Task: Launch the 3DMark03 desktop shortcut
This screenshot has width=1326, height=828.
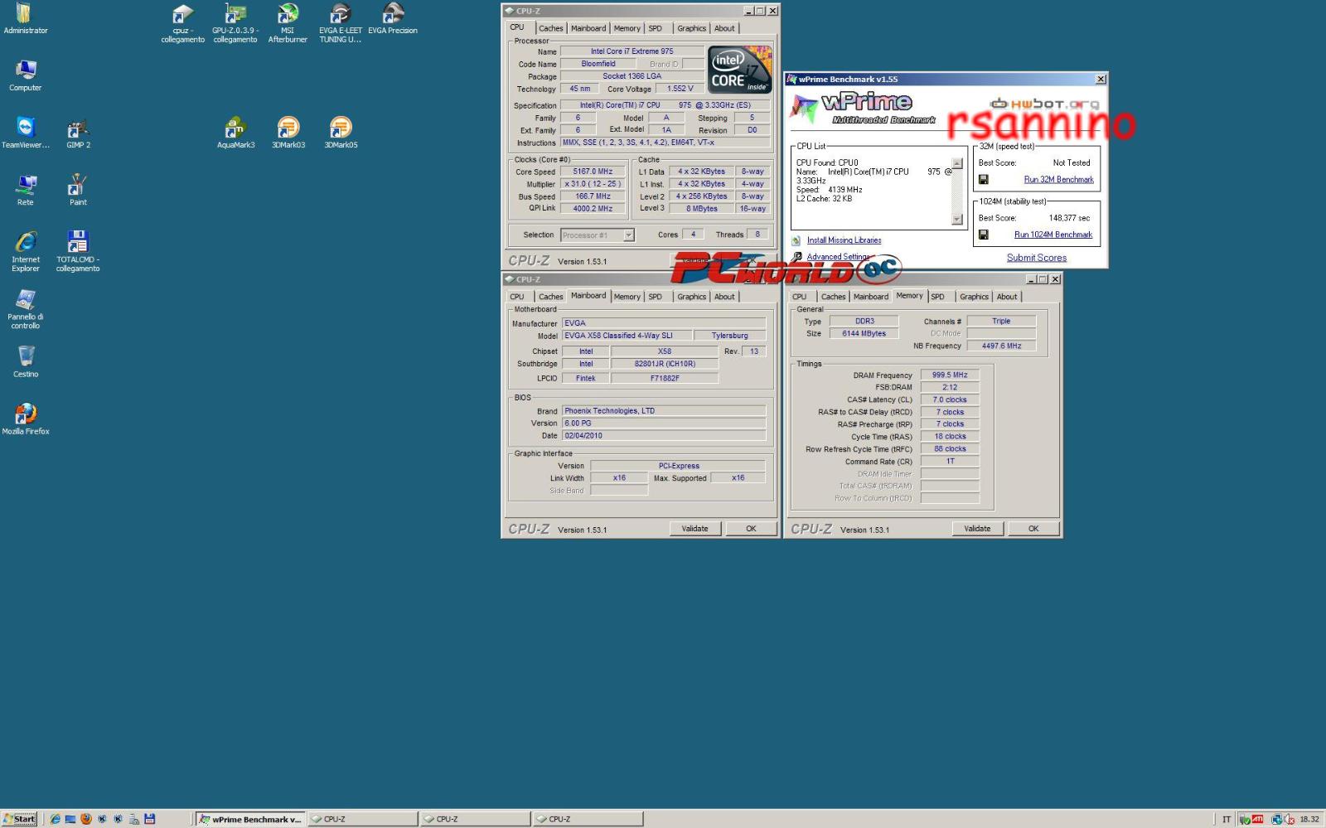Action: 288,133
